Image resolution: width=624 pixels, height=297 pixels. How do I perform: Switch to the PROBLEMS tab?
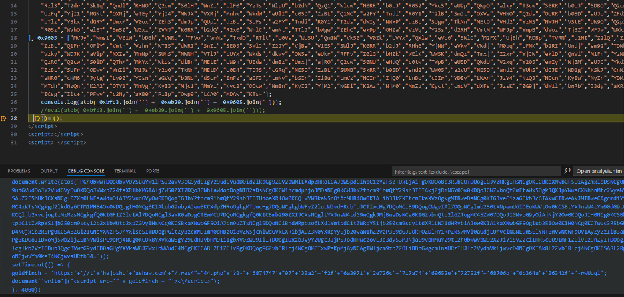coord(19,171)
